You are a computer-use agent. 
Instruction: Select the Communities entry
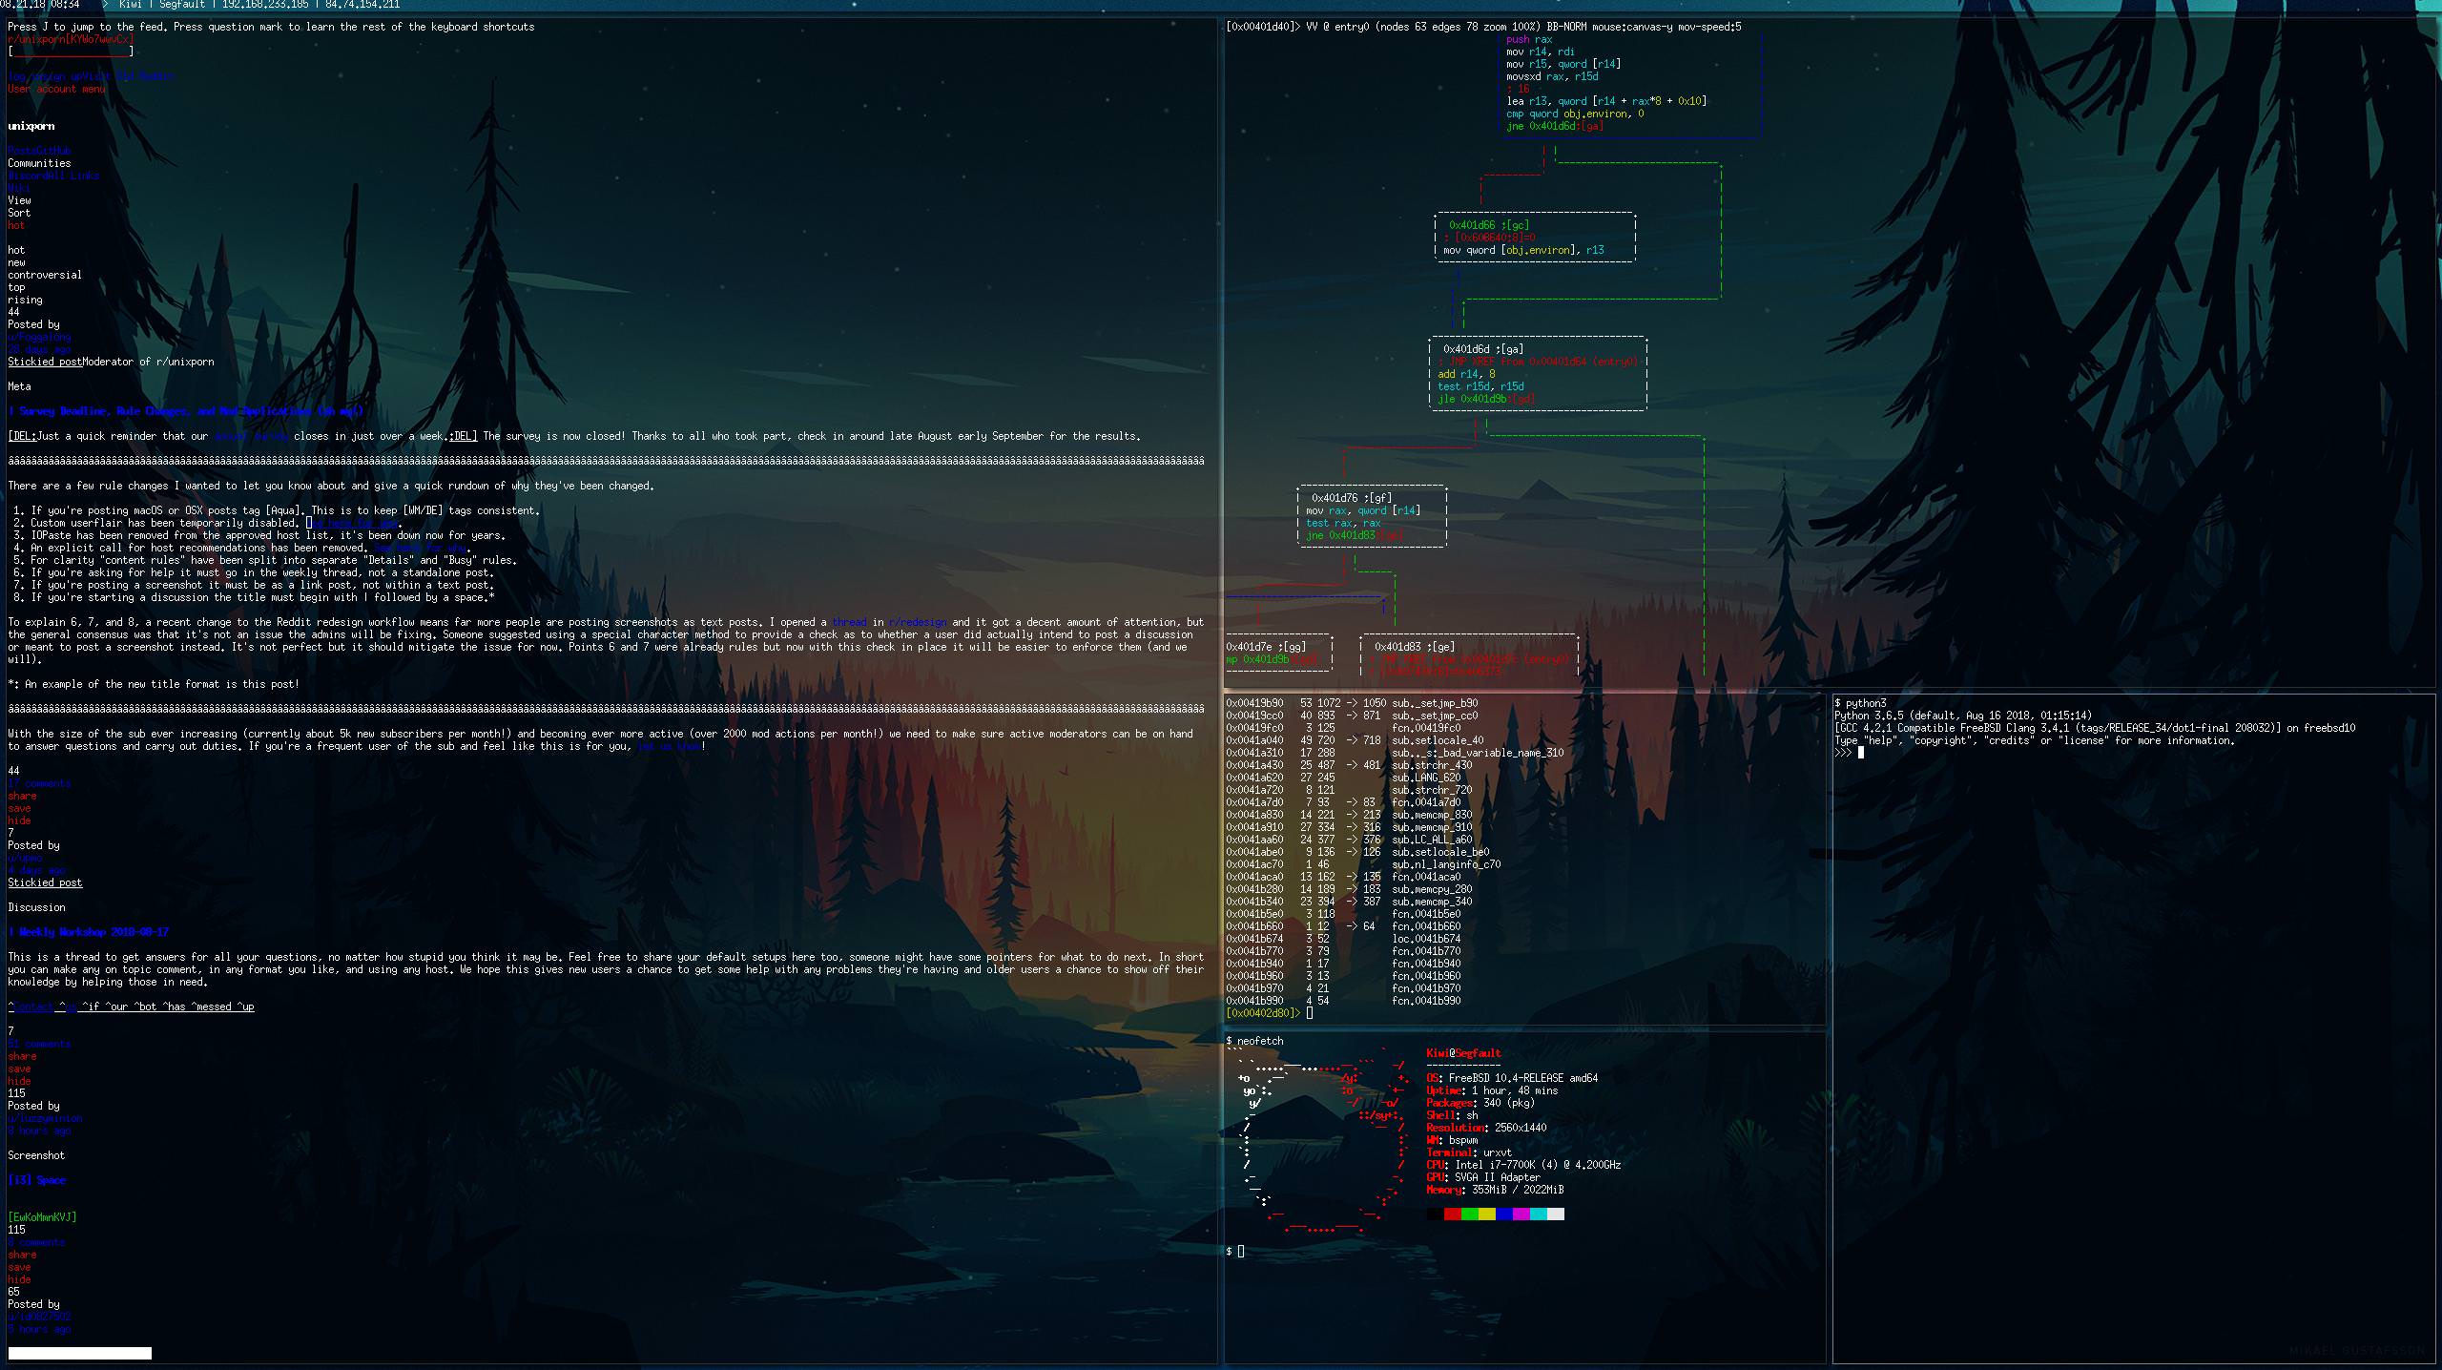pos(39,163)
